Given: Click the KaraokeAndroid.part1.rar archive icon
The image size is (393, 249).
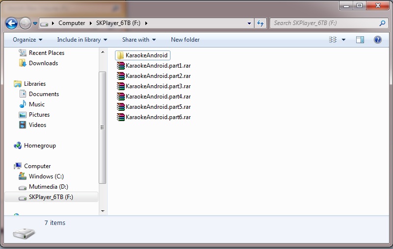Looking at the screenshot, I should (120, 66).
